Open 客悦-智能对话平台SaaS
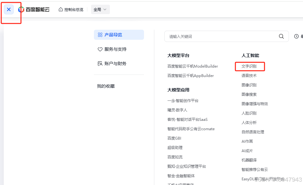Screen dimensions: 303x185 click(x=187, y=120)
